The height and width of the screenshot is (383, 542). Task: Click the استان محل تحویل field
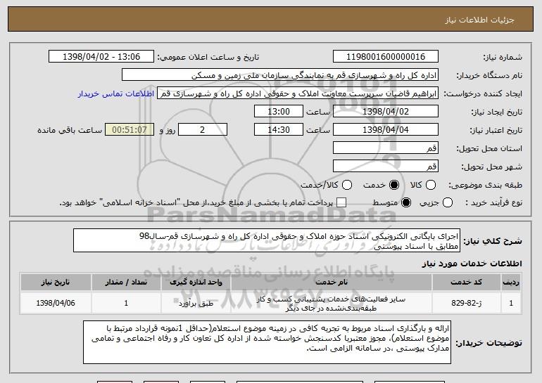click(386, 148)
